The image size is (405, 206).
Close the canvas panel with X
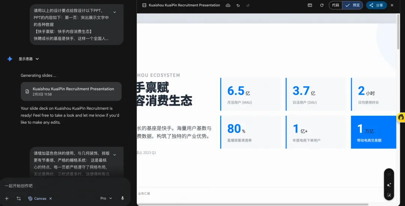coord(392,5)
